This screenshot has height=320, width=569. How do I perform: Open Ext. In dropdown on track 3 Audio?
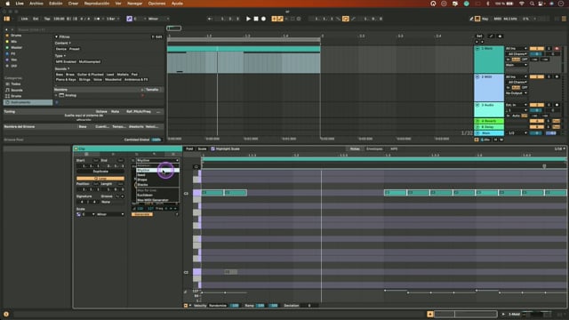click(516, 105)
